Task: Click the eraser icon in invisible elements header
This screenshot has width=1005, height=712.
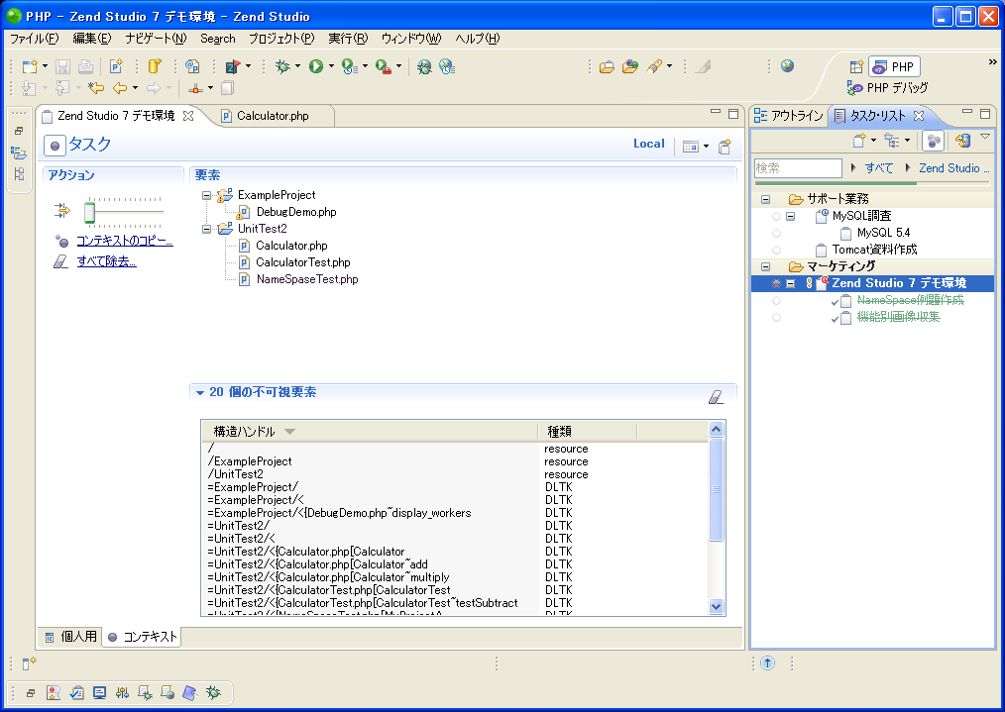Action: point(717,397)
